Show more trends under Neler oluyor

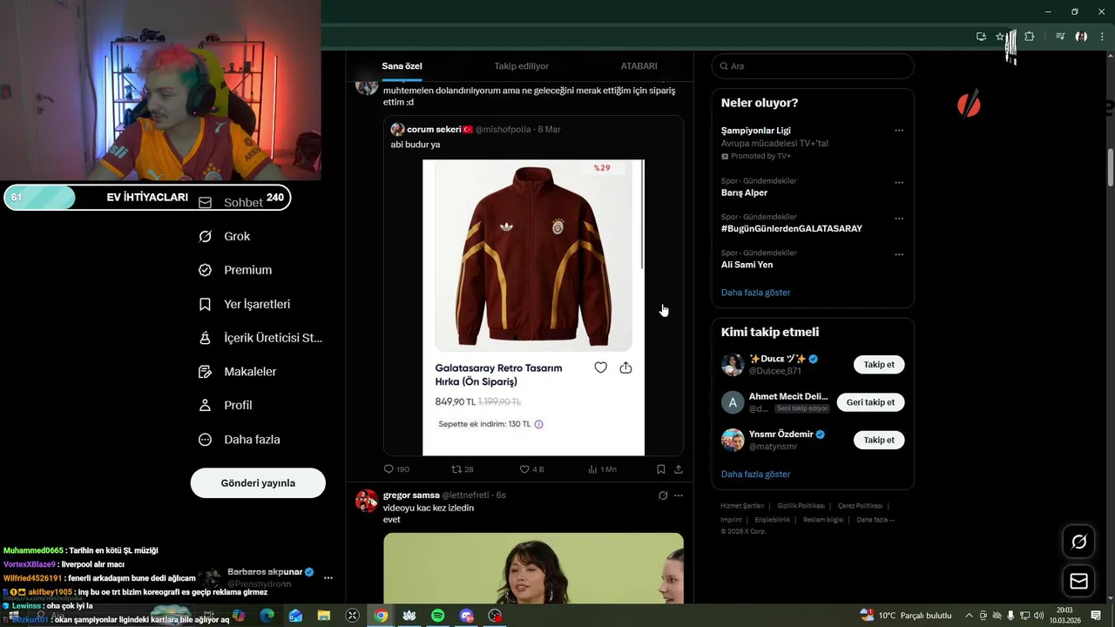[755, 293]
